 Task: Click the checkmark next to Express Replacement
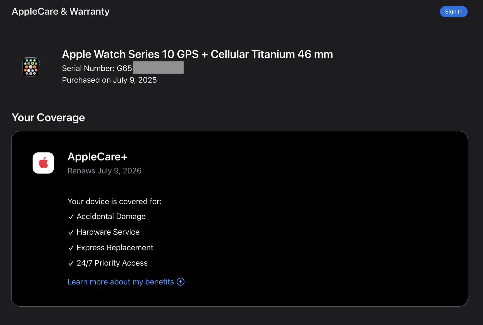click(71, 248)
